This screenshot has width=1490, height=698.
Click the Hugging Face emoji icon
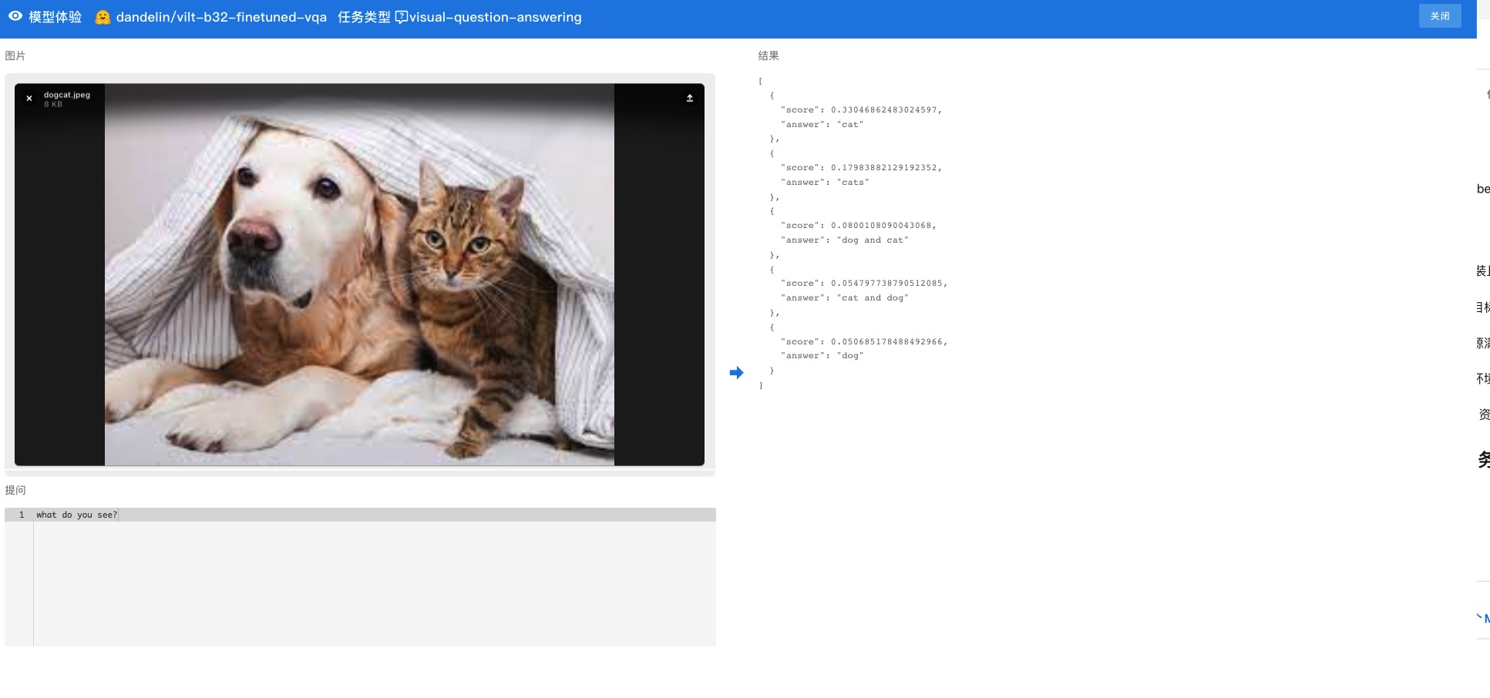click(103, 17)
